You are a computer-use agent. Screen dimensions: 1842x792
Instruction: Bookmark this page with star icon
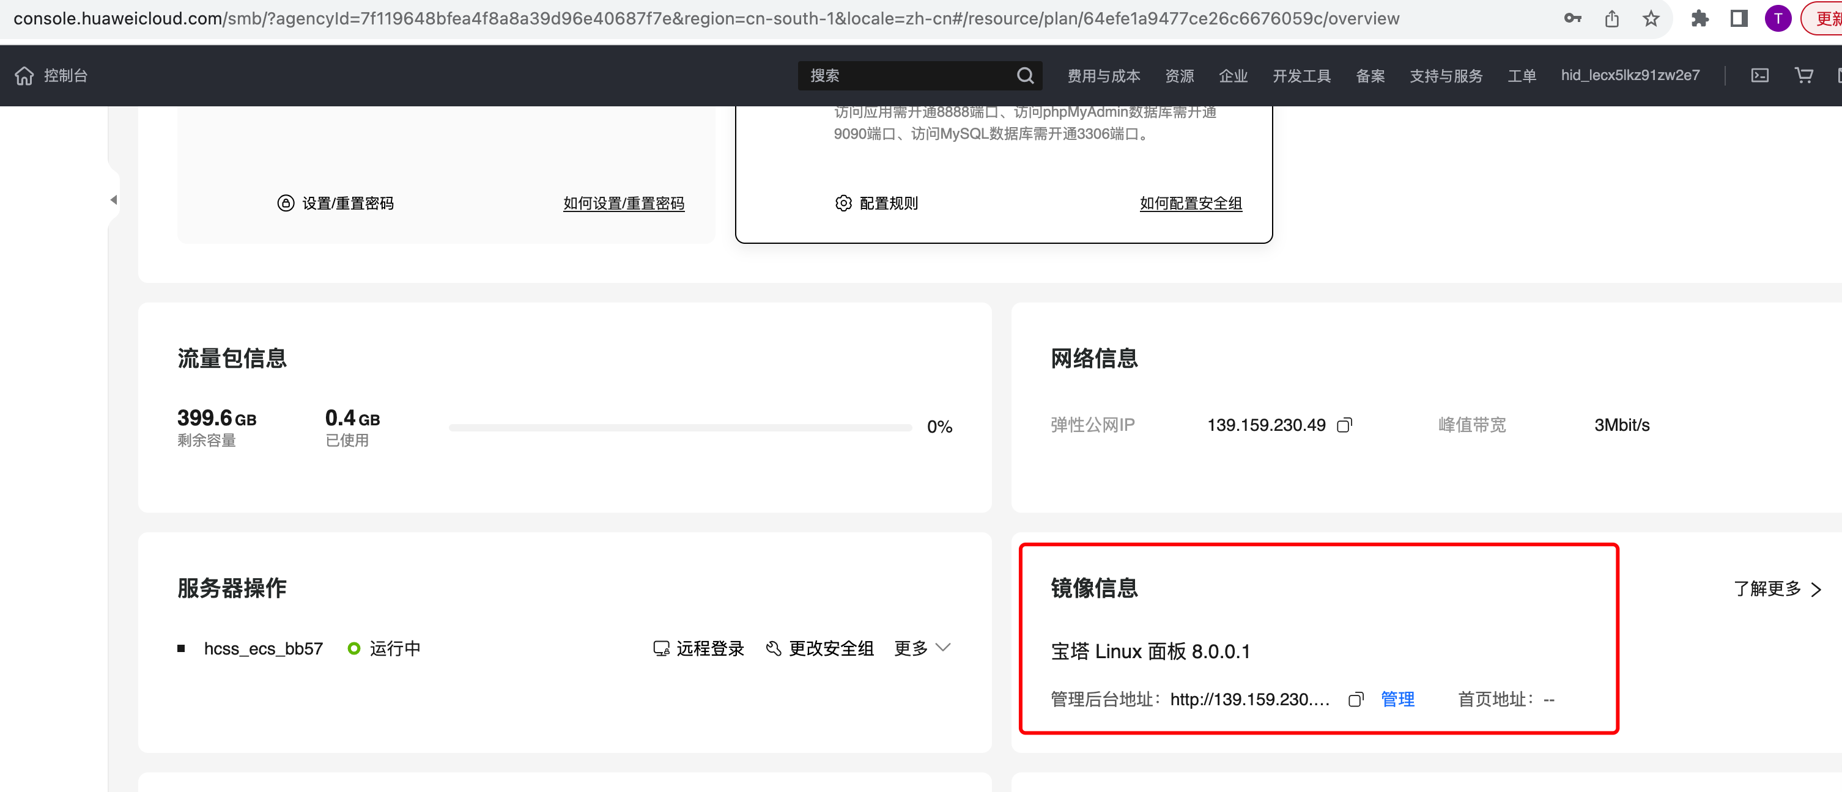tap(1651, 18)
